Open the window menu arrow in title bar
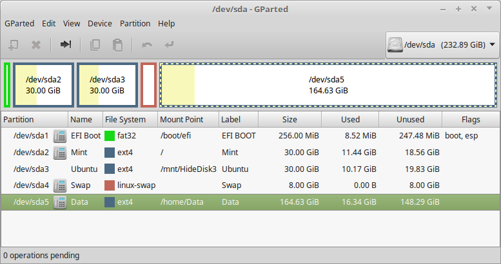This screenshot has width=501, height=264. tap(489, 8)
